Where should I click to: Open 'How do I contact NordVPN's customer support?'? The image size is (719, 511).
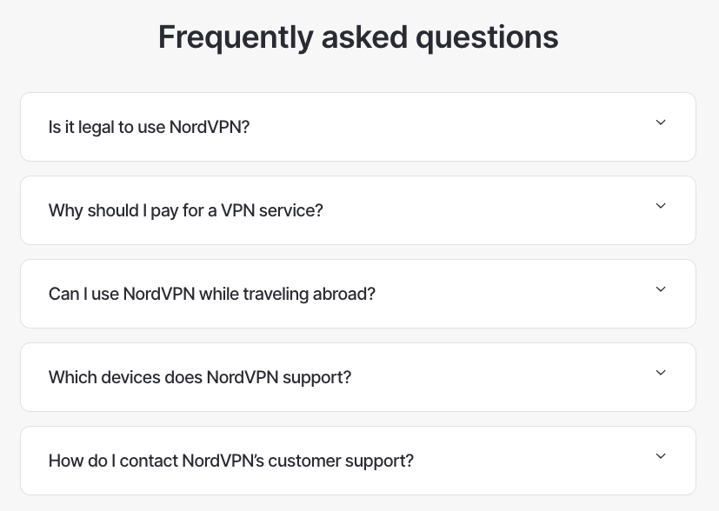pyautogui.click(x=230, y=461)
